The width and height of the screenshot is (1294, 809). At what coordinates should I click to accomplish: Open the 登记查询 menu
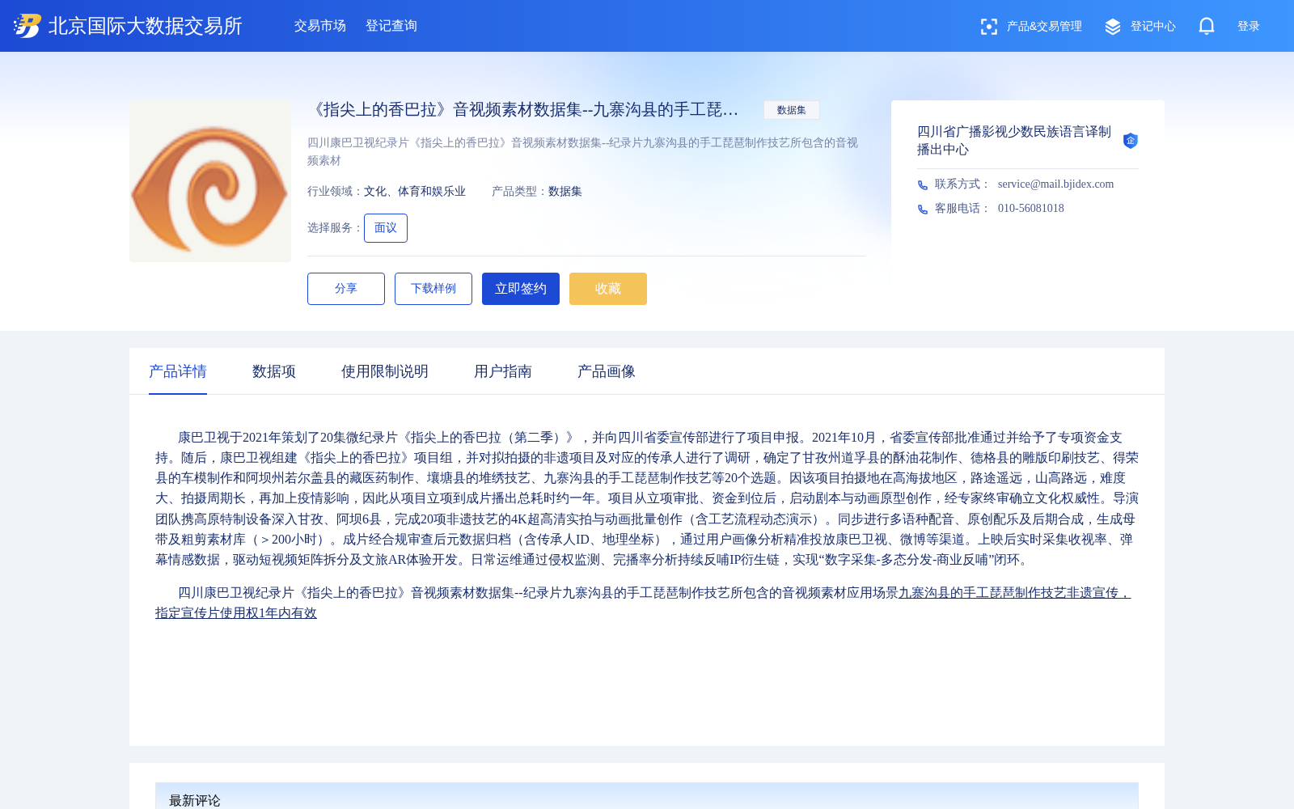click(391, 26)
